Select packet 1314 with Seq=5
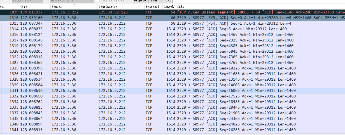 coord(172,29)
